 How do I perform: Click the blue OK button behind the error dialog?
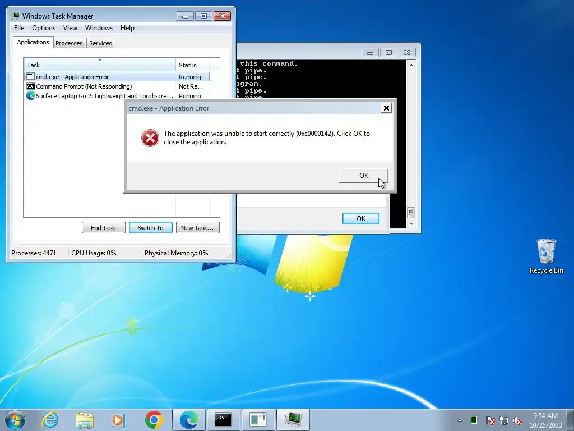pyautogui.click(x=361, y=218)
